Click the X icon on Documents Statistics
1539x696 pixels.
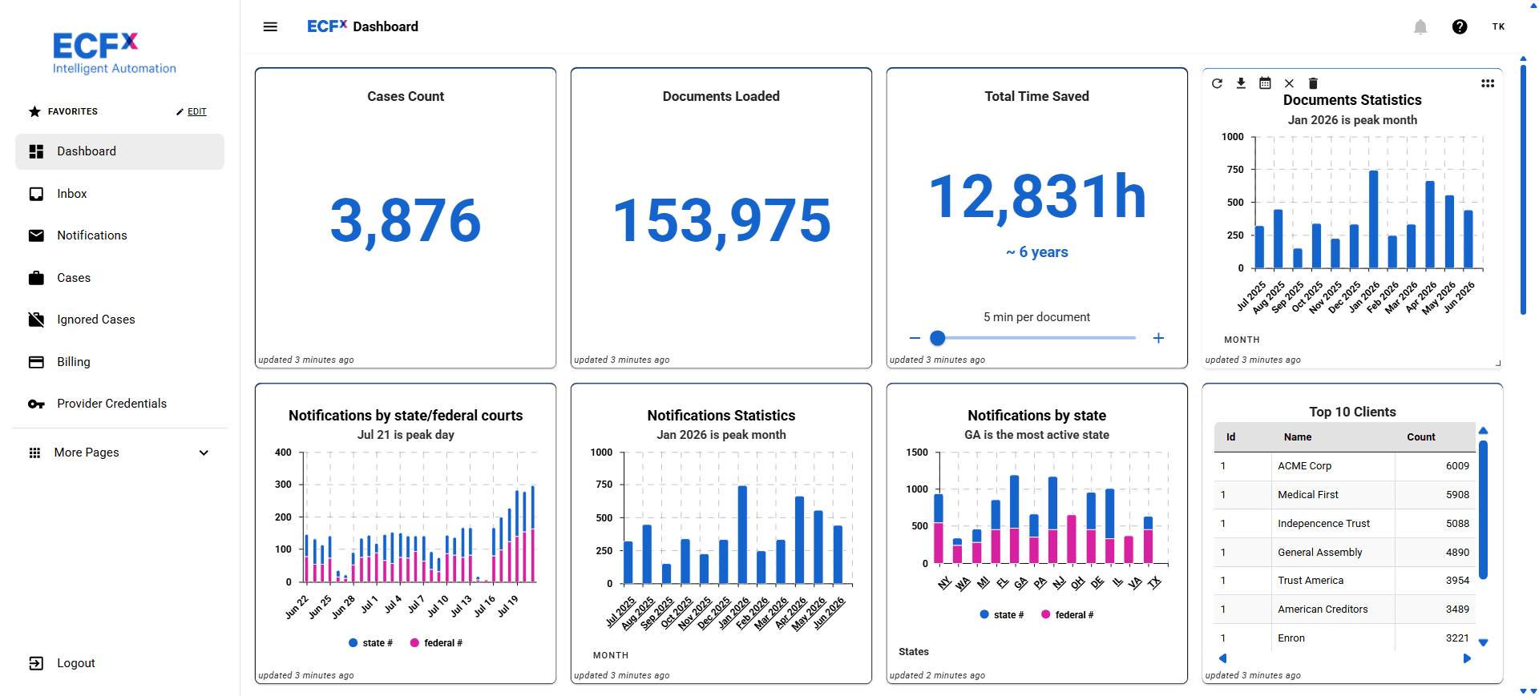tap(1289, 83)
